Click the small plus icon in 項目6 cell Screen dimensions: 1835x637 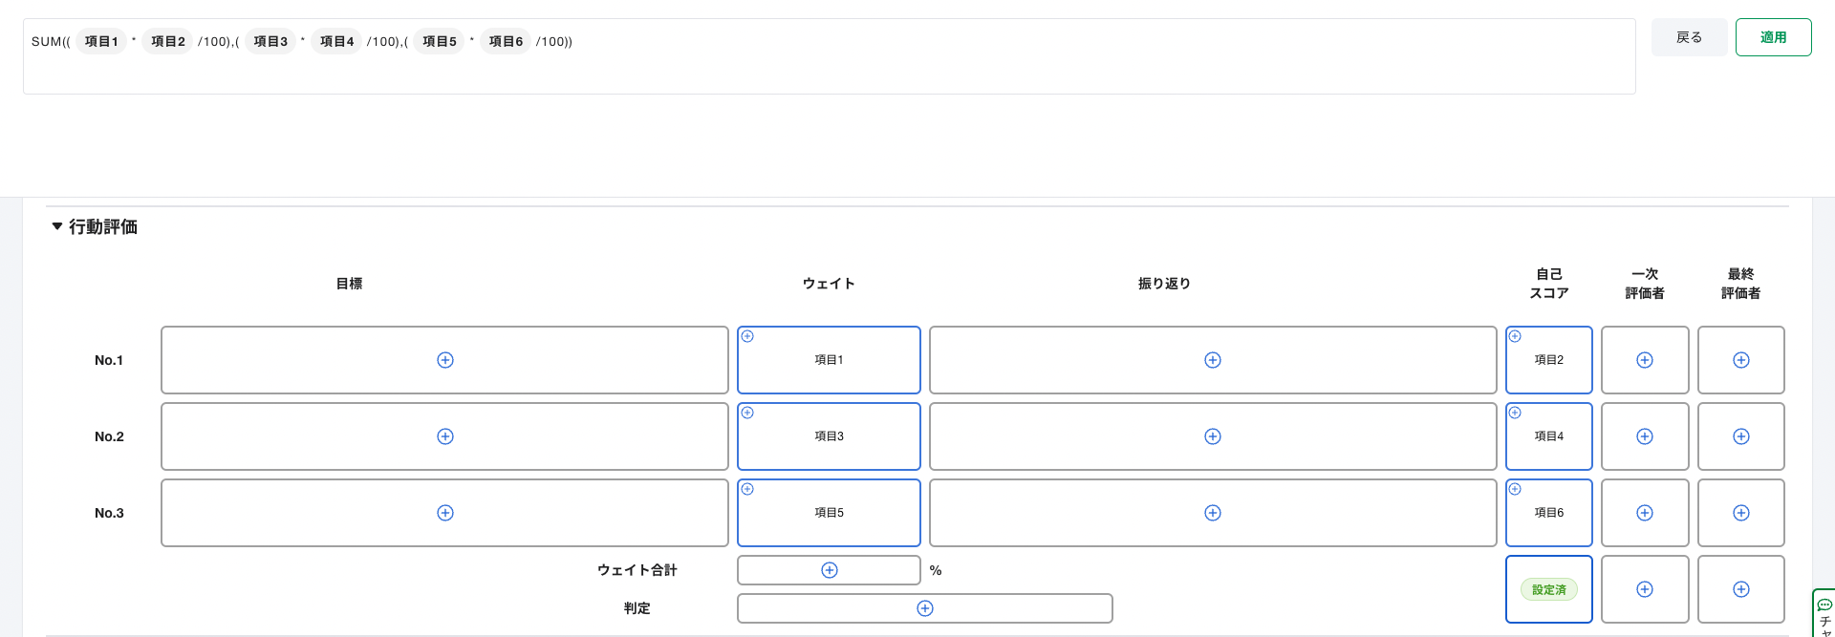1515,489
